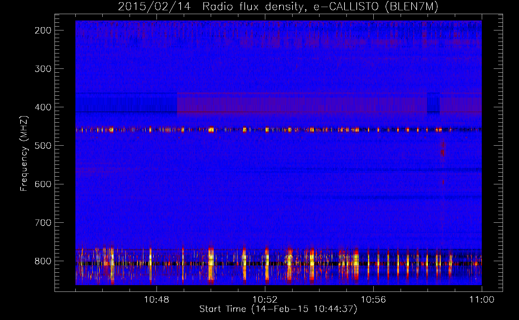Click the 800 frequency tick label

(x=43, y=261)
